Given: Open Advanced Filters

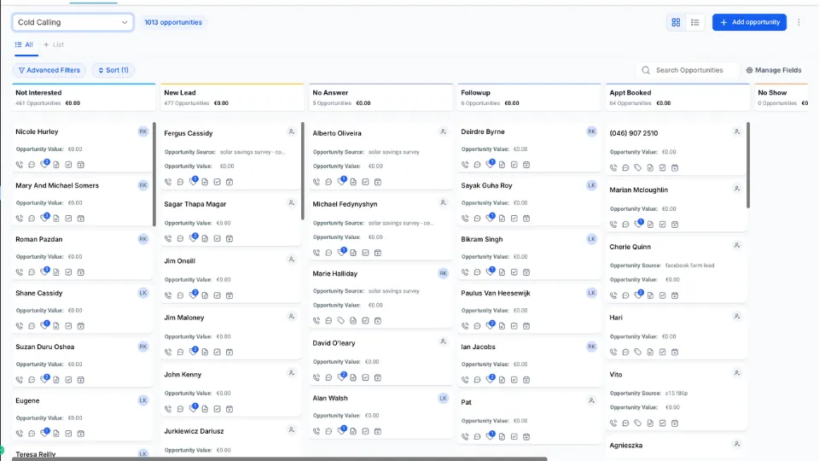Looking at the screenshot, I should pos(49,70).
